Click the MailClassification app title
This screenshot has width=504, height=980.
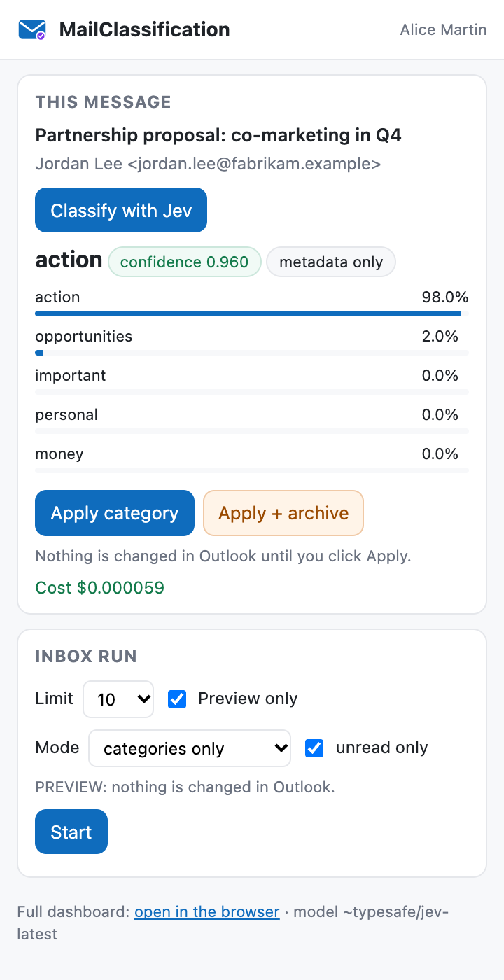144,29
